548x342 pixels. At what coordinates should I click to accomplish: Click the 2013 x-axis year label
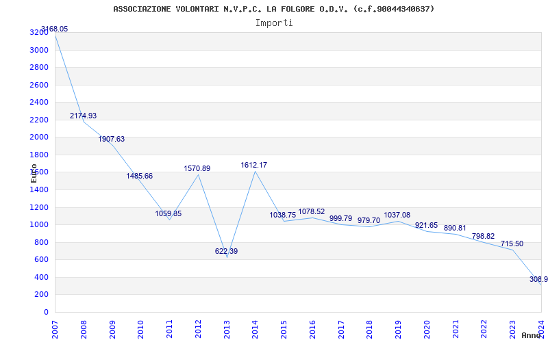coord(227,329)
